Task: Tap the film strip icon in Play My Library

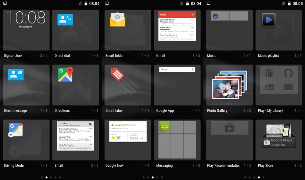Action: [x=288, y=87]
